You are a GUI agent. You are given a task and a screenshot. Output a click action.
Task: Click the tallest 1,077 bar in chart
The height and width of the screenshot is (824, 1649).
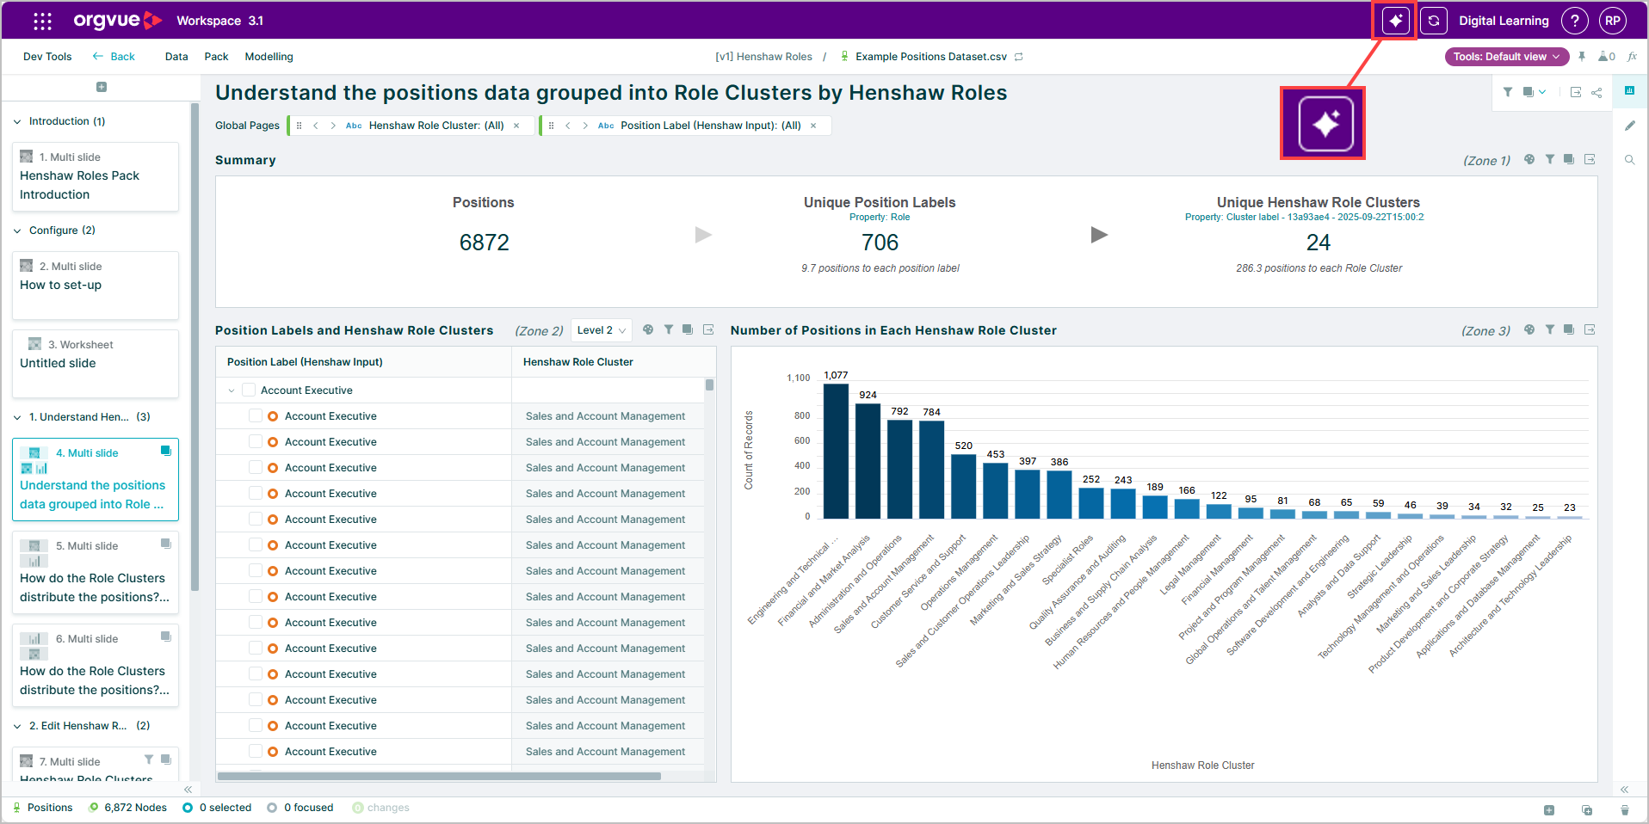pyautogui.click(x=836, y=451)
